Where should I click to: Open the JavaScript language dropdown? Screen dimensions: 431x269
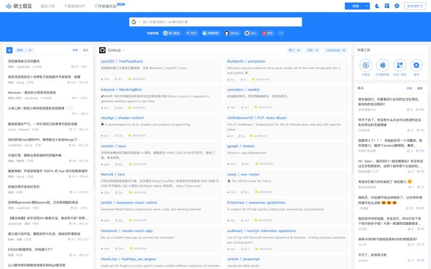(x=335, y=50)
